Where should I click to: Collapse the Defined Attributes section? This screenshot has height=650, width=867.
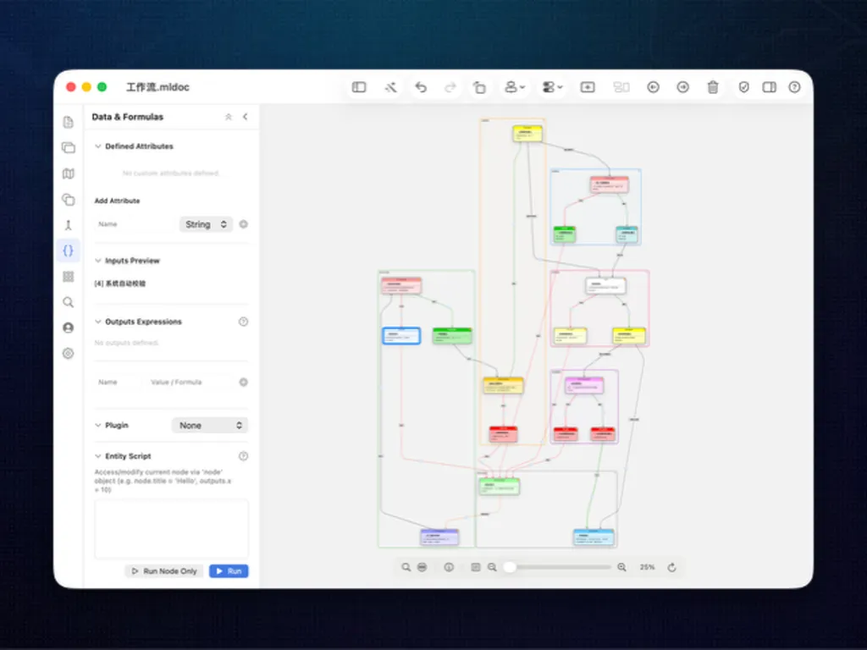click(x=98, y=146)
